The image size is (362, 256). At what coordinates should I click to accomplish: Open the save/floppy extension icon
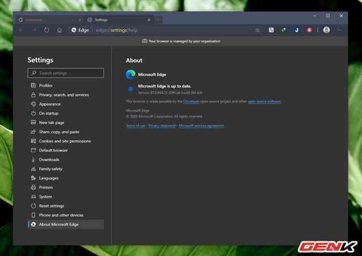271,30
